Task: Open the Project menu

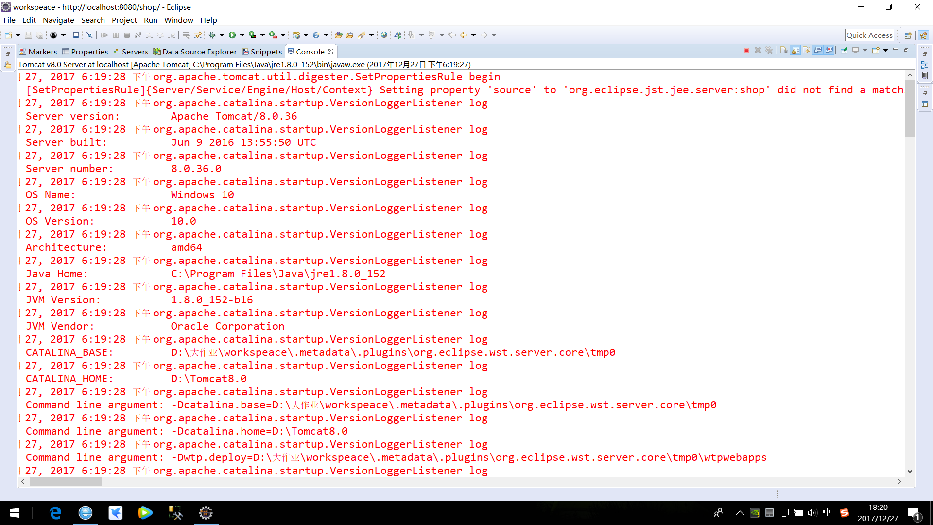Action: click(x=124, y=20)
